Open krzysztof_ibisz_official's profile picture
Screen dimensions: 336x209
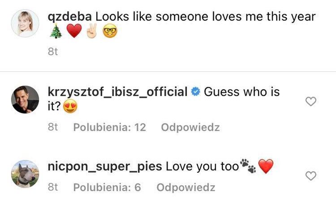pyautogui.click(x=25, y=100)
